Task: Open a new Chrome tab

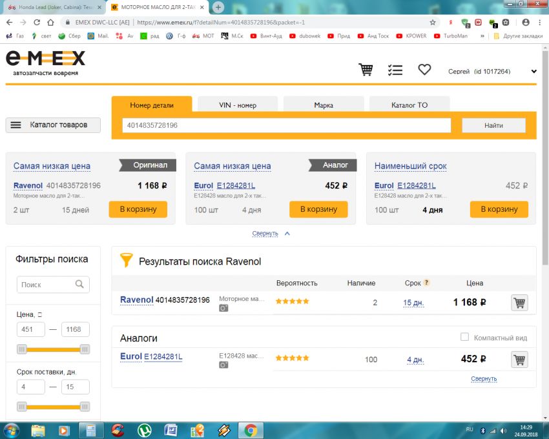Action: tap(218, 7)
